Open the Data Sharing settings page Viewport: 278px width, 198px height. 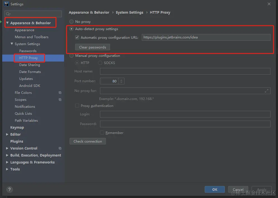coord(30,65)
